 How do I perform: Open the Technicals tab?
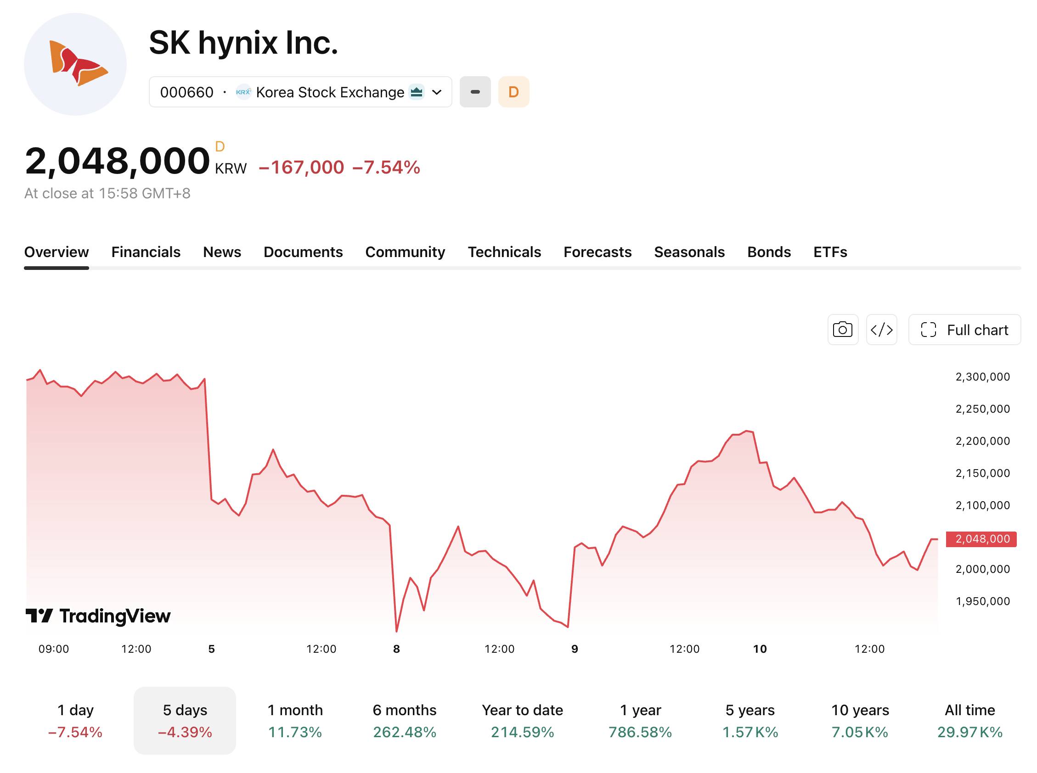click(504, 252)
